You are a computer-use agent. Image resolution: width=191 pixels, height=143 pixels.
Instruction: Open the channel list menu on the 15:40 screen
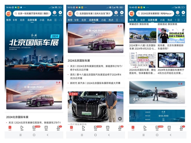click(x=178, y=20)
